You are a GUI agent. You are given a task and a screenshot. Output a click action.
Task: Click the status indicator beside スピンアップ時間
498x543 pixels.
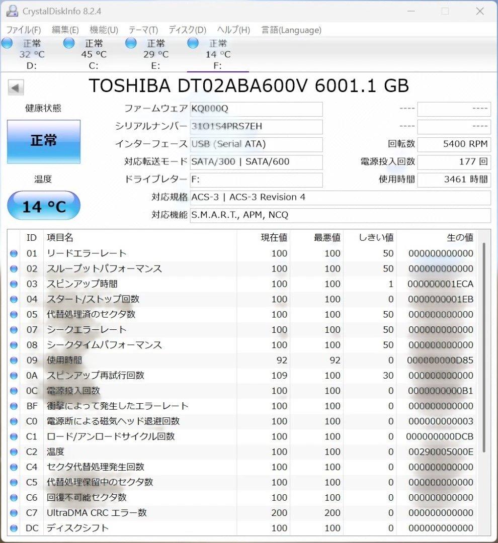(x=14, y=284)
